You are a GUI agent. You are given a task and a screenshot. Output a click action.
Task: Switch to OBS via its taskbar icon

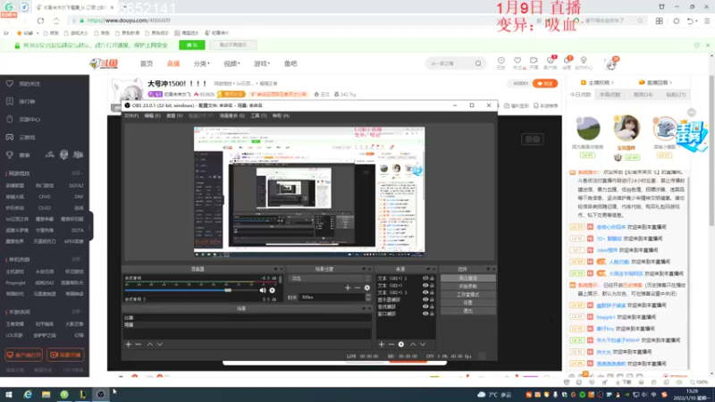(x=101, y=394)
